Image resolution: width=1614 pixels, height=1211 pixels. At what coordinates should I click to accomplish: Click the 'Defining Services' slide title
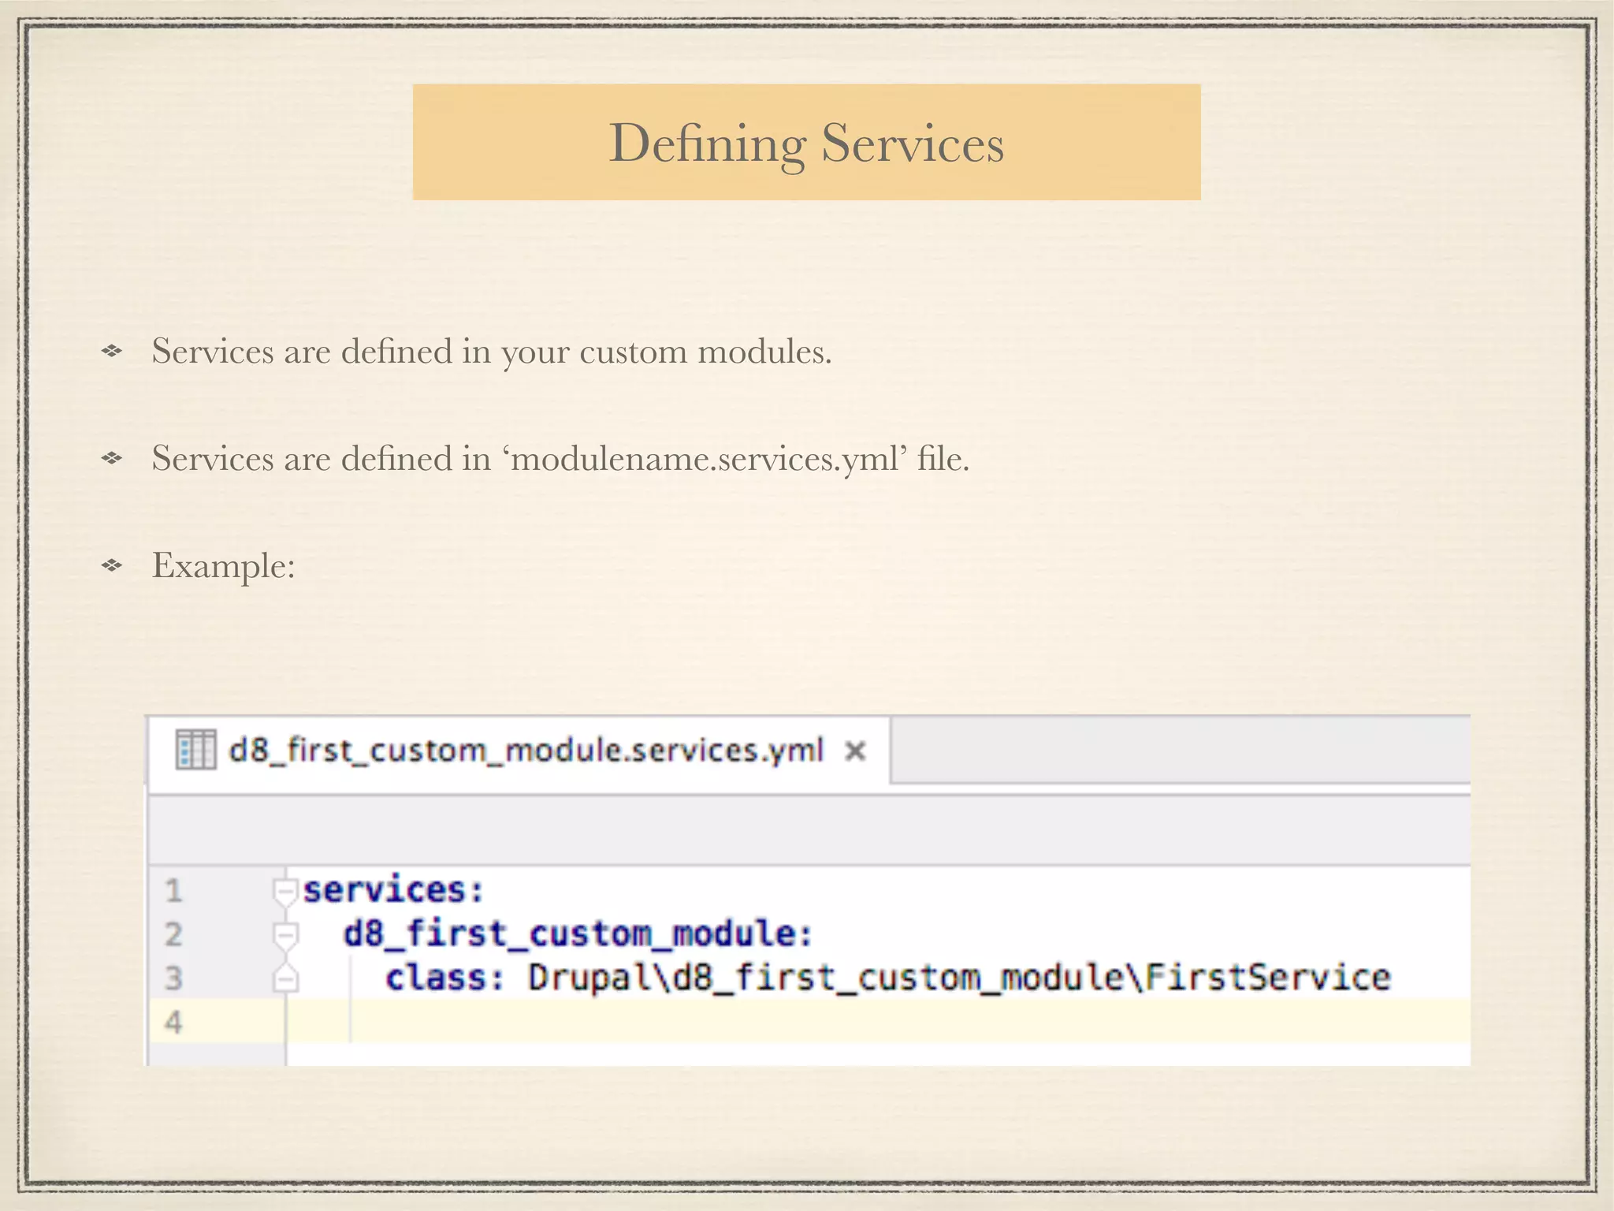pyautogui.click(x=806, y=143)
